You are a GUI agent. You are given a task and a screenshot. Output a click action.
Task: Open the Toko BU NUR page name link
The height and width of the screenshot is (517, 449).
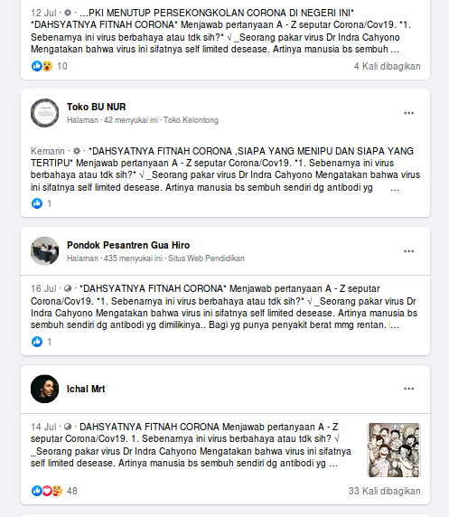(x=97, y=107)
